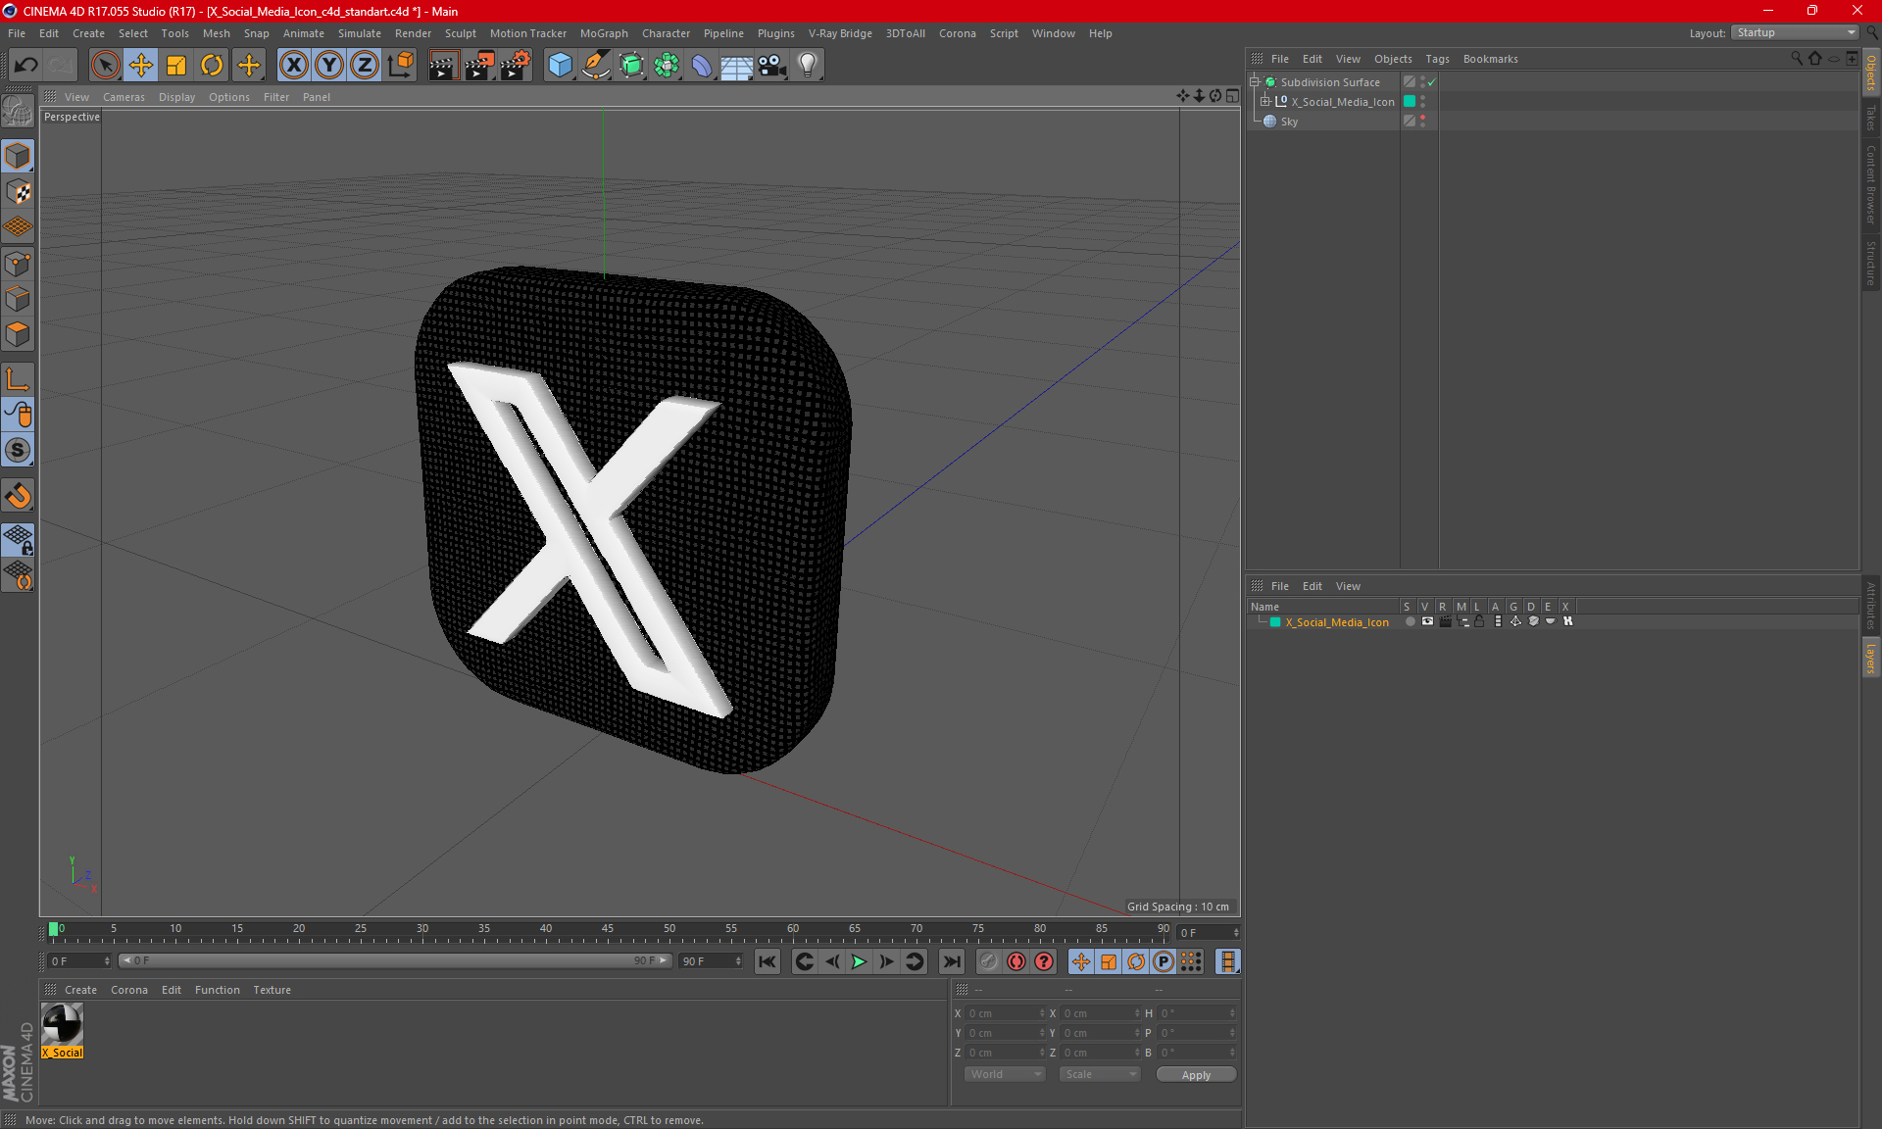
Task: Add a Cube primitive object
Action: pyautogui.click(x=560, y=66)
